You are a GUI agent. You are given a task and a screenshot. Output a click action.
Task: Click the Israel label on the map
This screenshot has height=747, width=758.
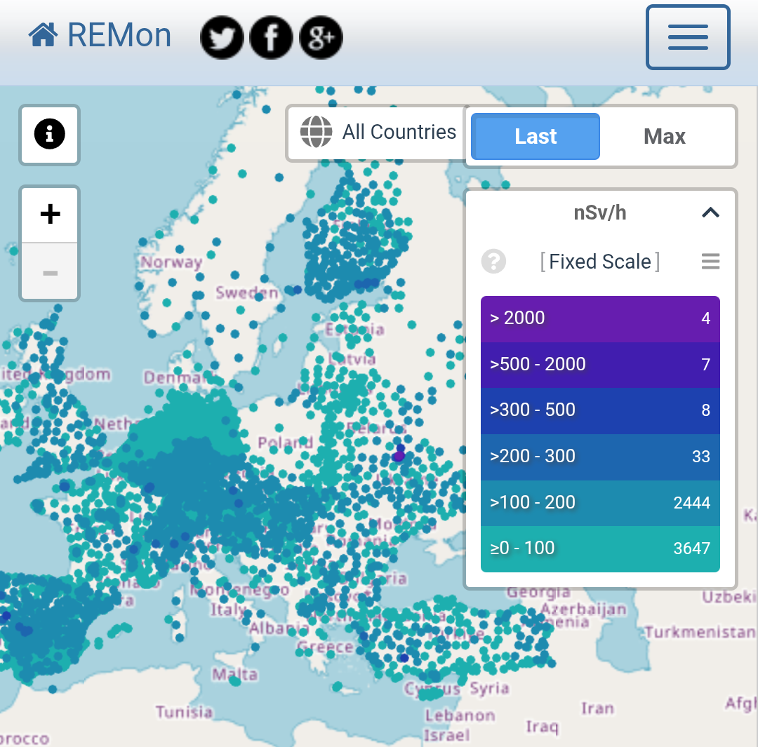[446, 735]
